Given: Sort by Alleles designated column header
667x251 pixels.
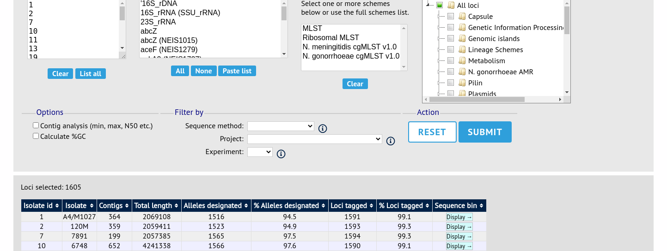Looking at the screenshot, I should [216, 206].
